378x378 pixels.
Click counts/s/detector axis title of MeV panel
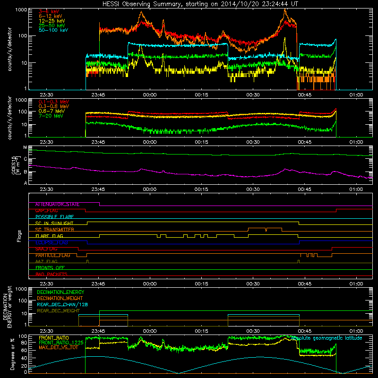point(9,118)
